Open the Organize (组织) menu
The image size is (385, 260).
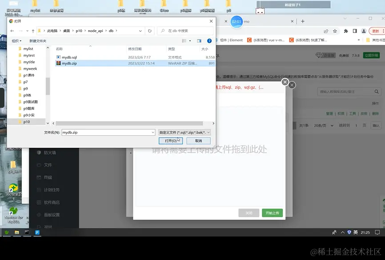coord(16,41)
